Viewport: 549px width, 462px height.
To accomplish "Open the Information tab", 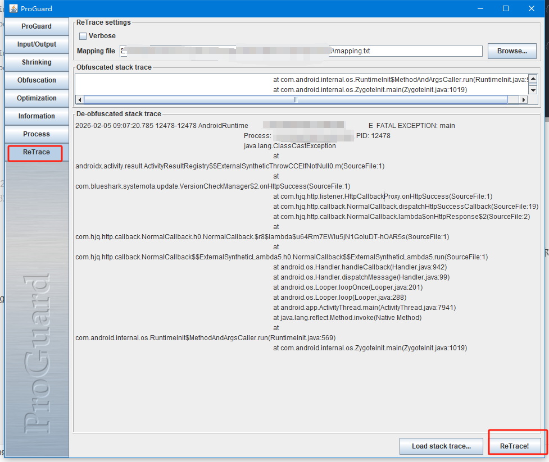I will click(x=37, y=116).
